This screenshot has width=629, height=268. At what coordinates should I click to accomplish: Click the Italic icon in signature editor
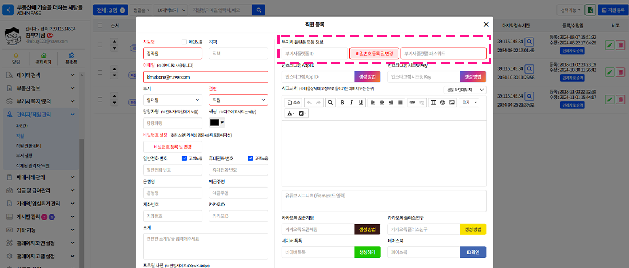(352, 103)
